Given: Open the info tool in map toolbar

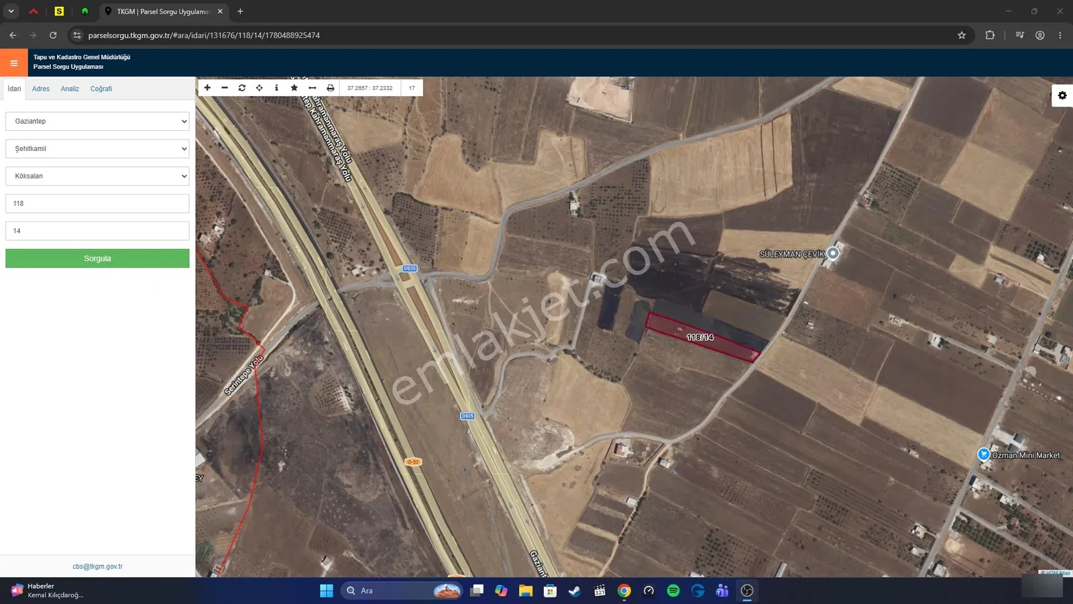Looking at the screenshot, I should coord(276,88).
